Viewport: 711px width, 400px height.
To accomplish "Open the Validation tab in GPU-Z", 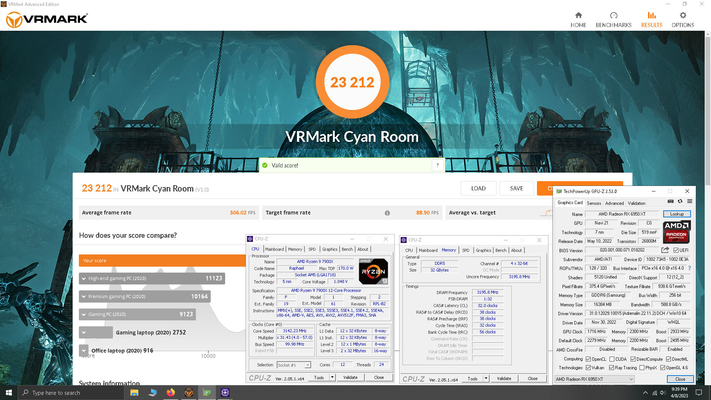I will 636,203.
